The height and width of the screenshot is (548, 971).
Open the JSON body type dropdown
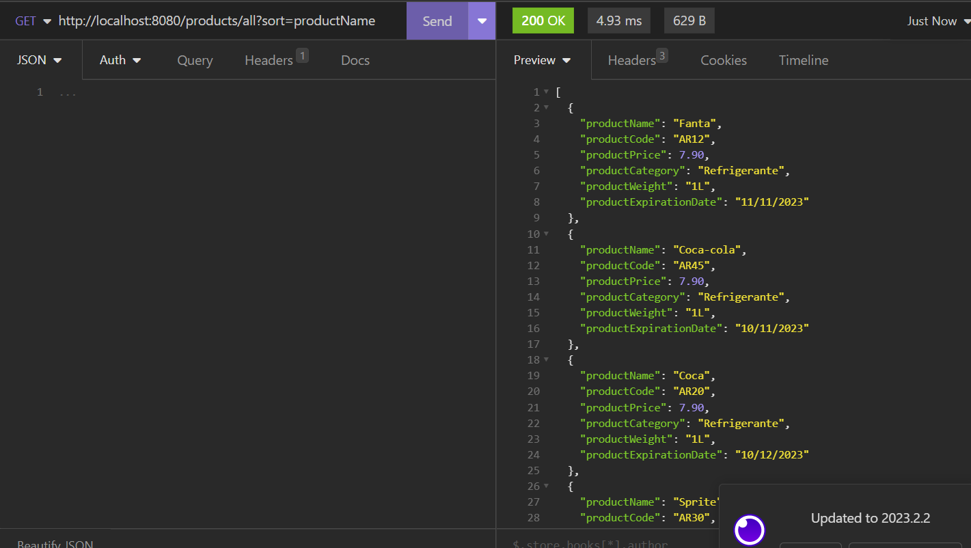pos(40,60)
